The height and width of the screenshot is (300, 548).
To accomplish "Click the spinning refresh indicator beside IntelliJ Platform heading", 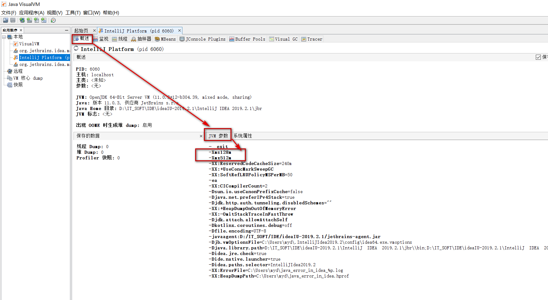I will pyautogui.click(x=76, y=48).
